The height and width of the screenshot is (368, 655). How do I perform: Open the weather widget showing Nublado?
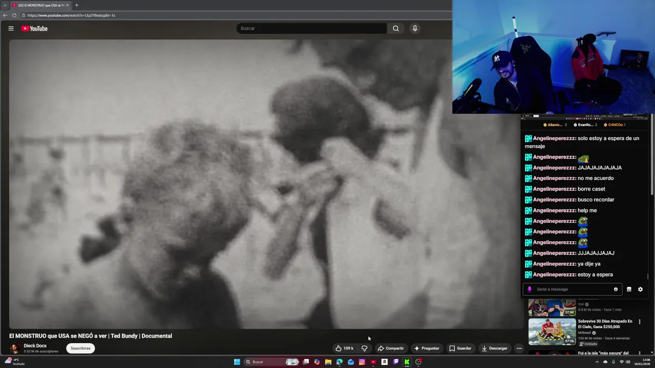[15, 362]
